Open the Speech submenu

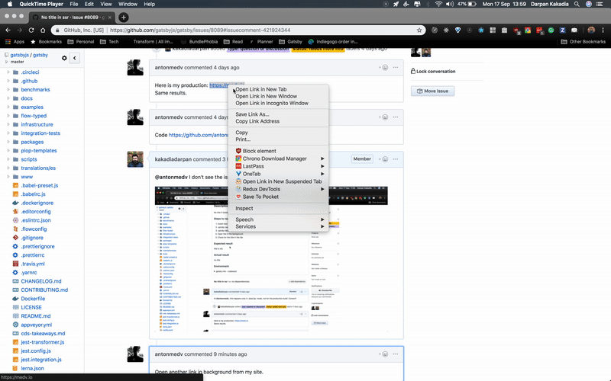[x=279, y=219]
